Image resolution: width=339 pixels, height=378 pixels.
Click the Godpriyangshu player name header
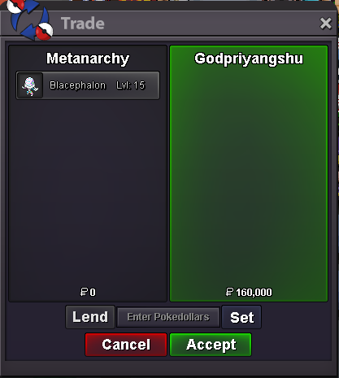click(x=249, y=59)
